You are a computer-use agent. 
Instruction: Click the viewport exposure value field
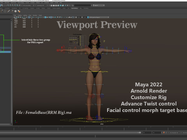pos(79,17)
